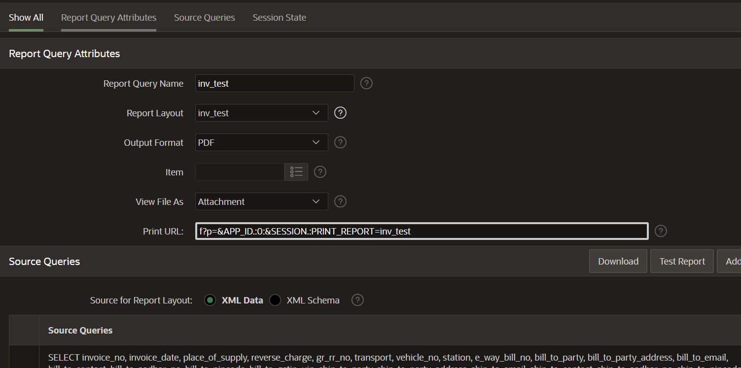
Task: Focus the Report Query Name field
Action: pos(275,83)
